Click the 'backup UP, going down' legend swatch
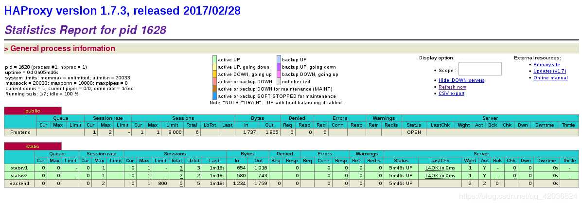 coord(279,67)
